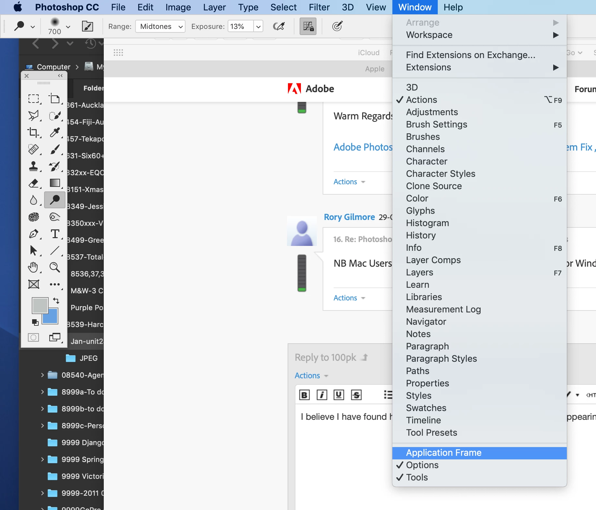This screenshot has height=510, width=596.
Task: Select the Quick Selection tool
Action: pos(54,115)
